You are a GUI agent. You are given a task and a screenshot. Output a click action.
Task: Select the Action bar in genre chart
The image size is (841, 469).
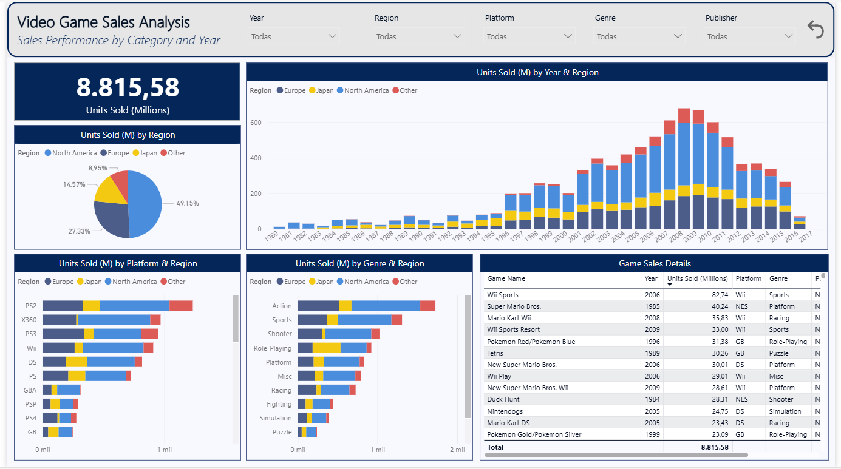pyautogui.click(x=364, y=306)
